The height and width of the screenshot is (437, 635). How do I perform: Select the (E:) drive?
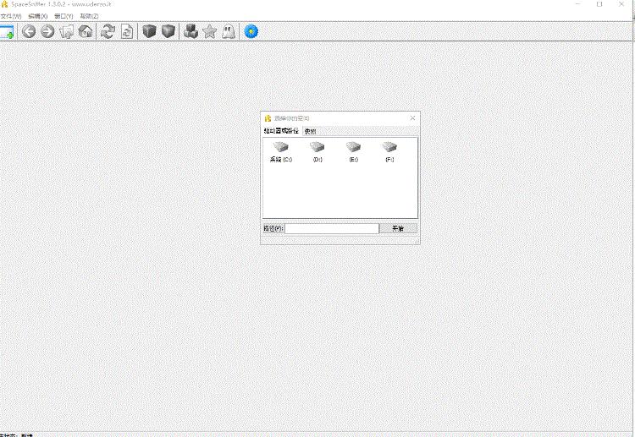pos(354,152)
